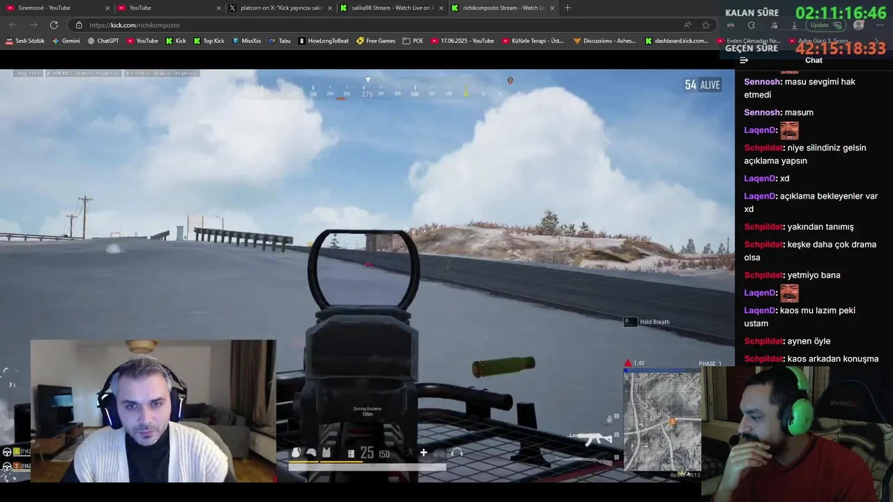The width and height of the screenshot is (893, 502).
Task: Switch to salika98 Stream tab
Action: [390, 8]
